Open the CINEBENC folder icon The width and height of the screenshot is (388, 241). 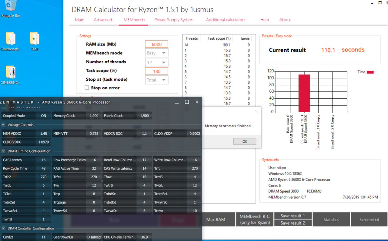11,75
